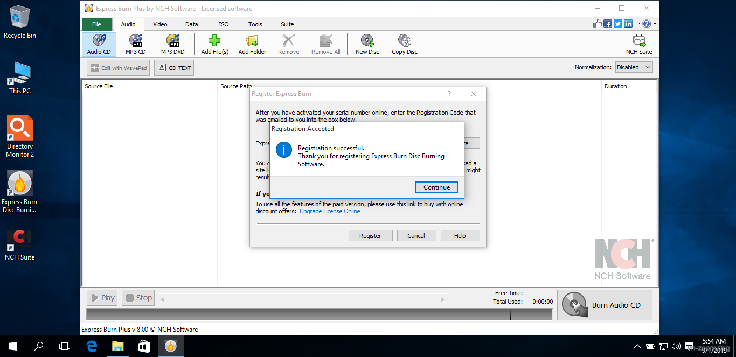Image resolution: width=736 pixels, height=357 pixels.
Task: Click Continue in Registration Accepted dialog
Action: [x=436, y=187]
